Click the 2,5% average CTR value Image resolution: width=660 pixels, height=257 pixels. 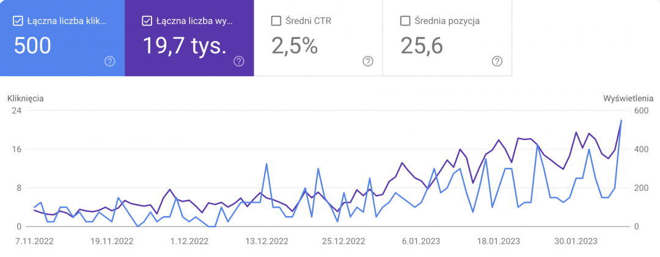294,46
